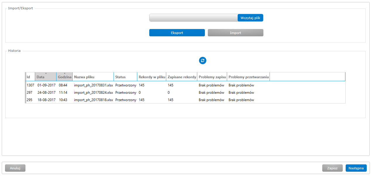
Task: Click the file path input field
Action: 193,18
